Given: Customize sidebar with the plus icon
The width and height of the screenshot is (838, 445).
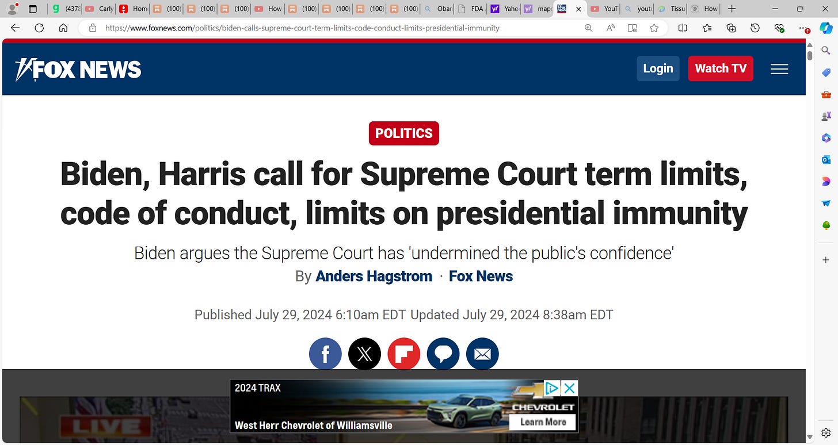Looking at the screenshot, I should coord(826,260).
